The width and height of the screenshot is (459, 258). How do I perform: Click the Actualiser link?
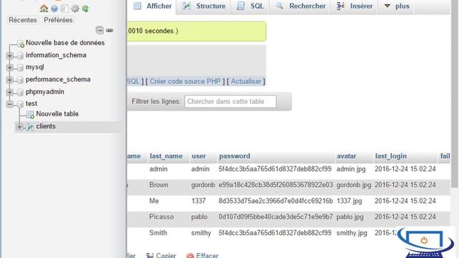(x=246, y=81)
